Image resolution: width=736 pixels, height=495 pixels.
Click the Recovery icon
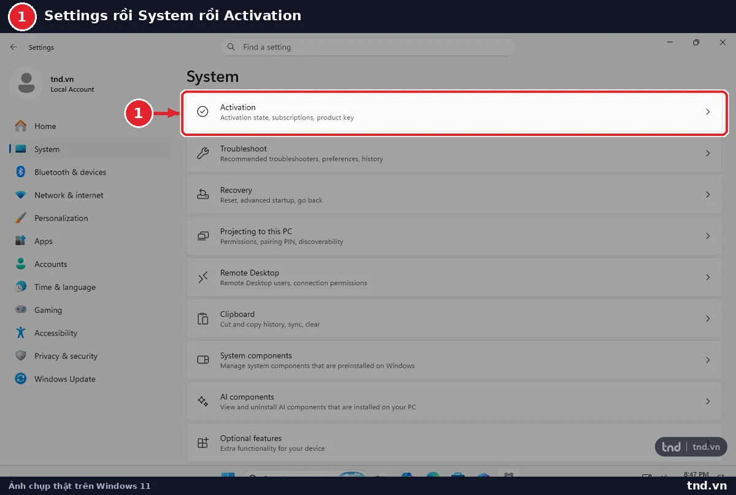(x=202, y=194)
